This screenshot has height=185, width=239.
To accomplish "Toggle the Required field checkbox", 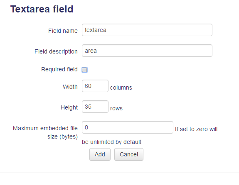I will click(85, 70).
